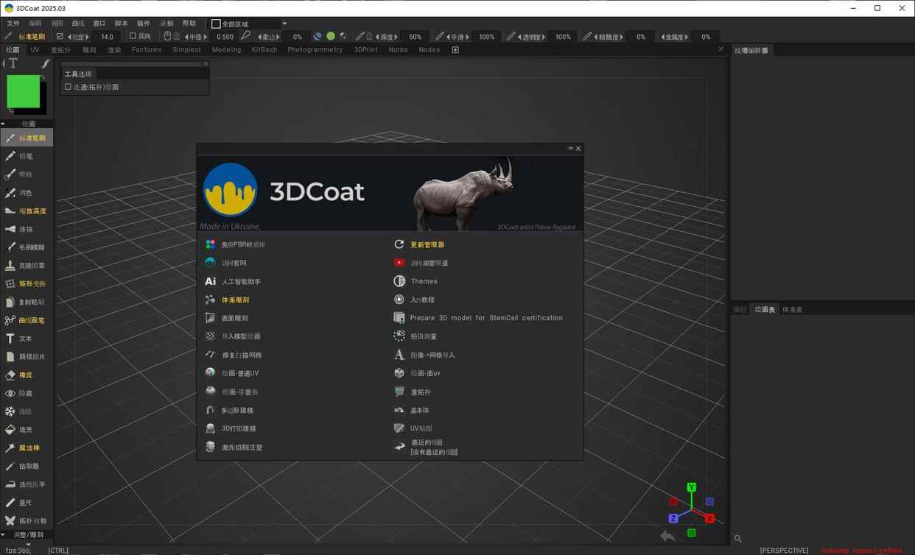The height and width of the screenshot is (555, 915).
Task: Enable the 连通(拓扑)绘画 checkbox
Action: (68, 87)
